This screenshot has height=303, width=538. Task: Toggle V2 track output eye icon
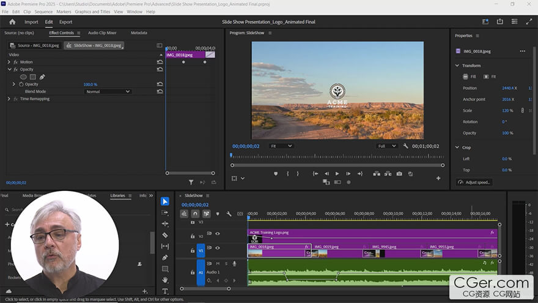pyautogui.click(x=217, y=233)
